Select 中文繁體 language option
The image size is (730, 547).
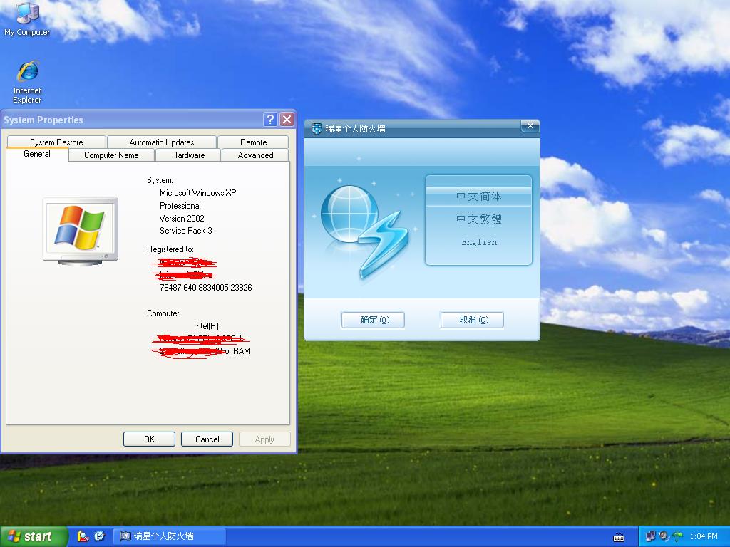478,219
